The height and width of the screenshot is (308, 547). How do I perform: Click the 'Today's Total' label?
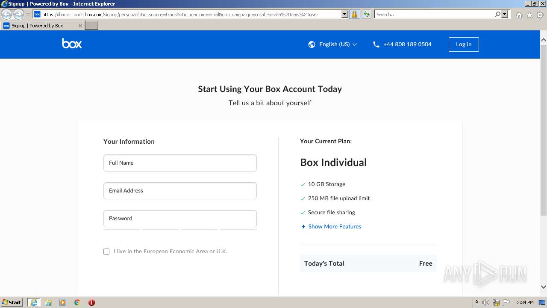pos(324,264)
